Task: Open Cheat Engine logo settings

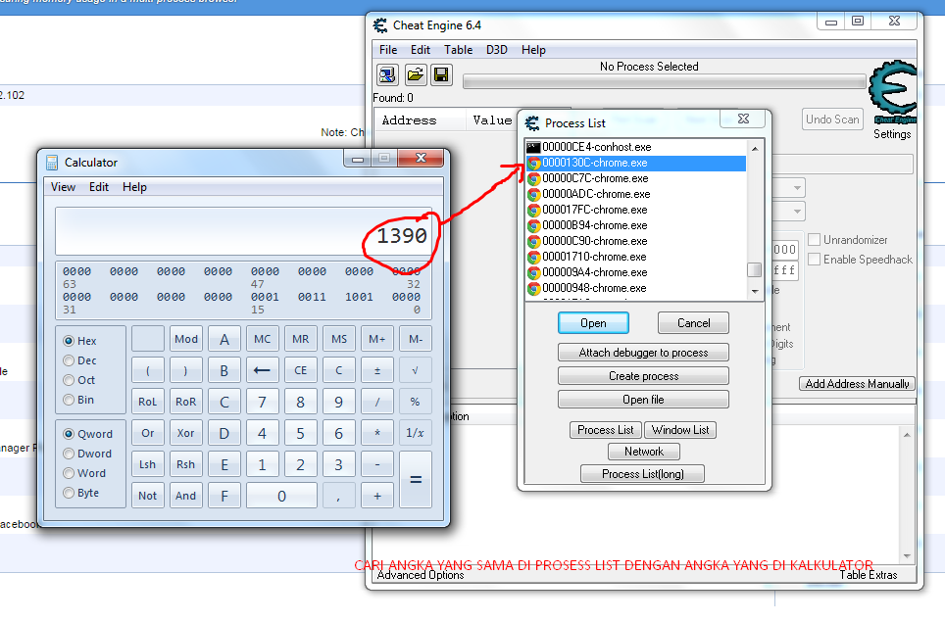Action: (893, 91)
